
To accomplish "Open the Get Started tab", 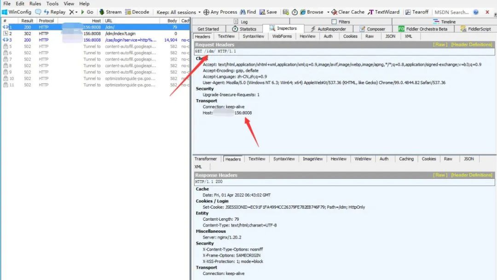I will 208,29.
